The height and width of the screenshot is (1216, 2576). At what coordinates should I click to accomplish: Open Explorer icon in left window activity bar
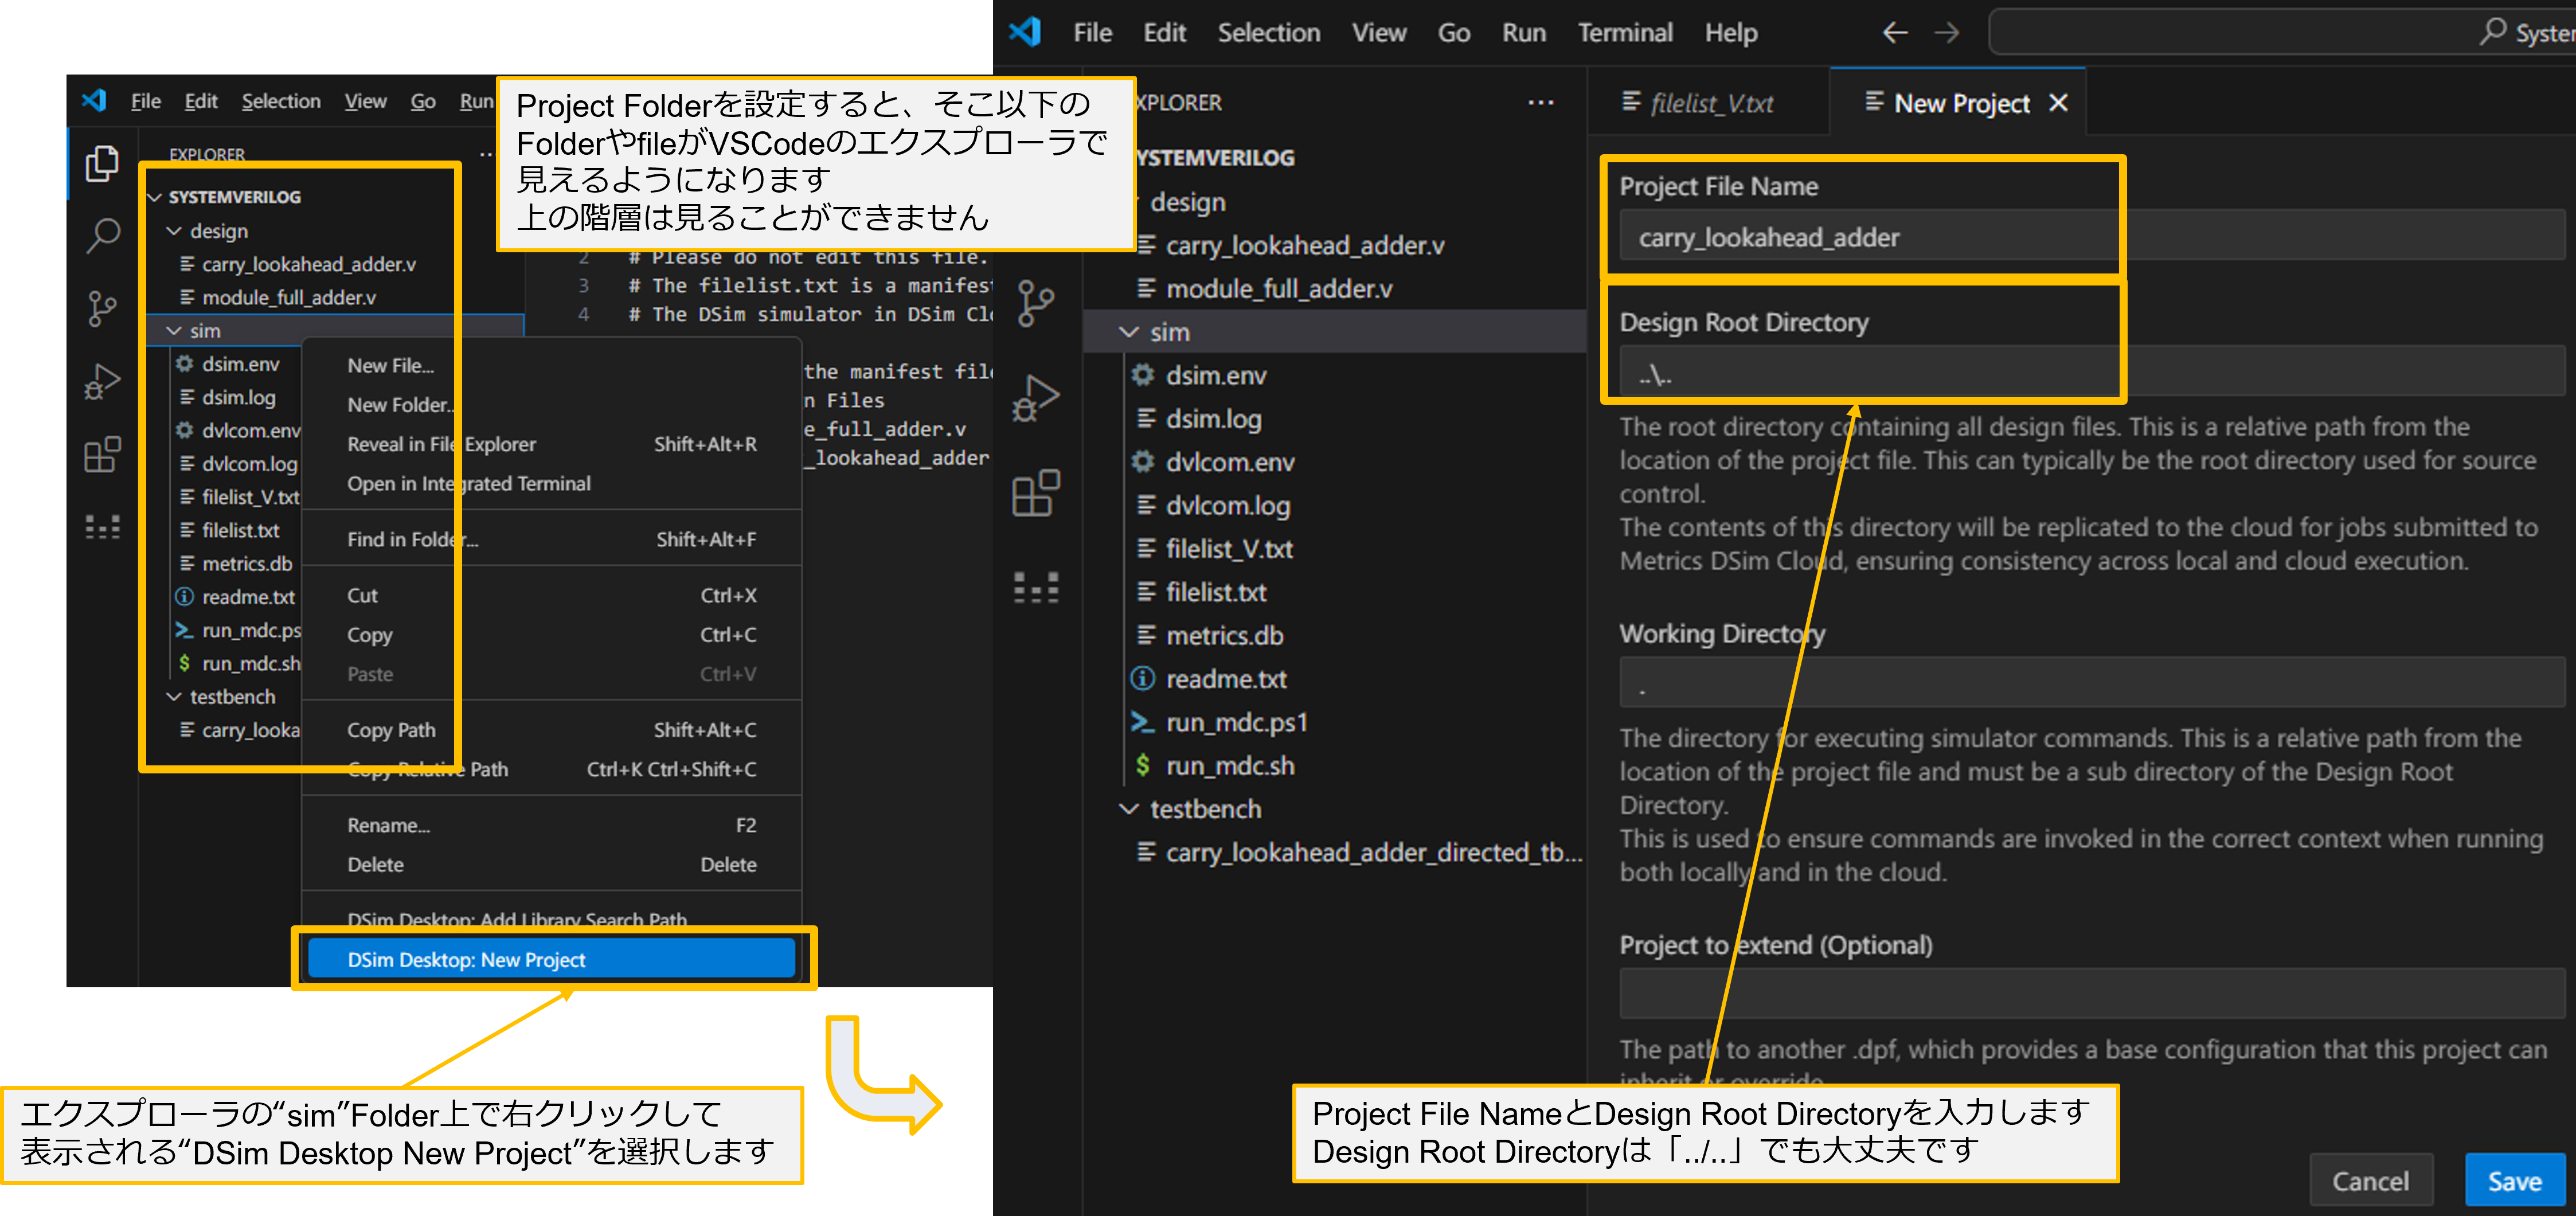click(x=102, y=164)
